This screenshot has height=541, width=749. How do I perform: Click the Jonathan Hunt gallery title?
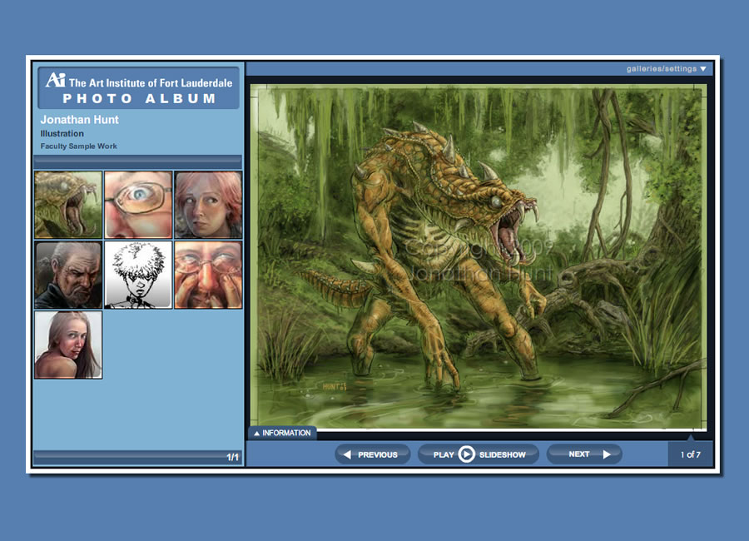pos(80,120)
